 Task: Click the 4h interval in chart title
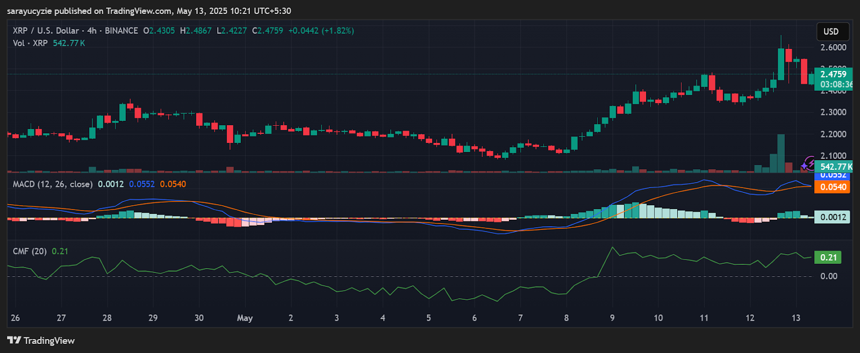tap(92, 31)
